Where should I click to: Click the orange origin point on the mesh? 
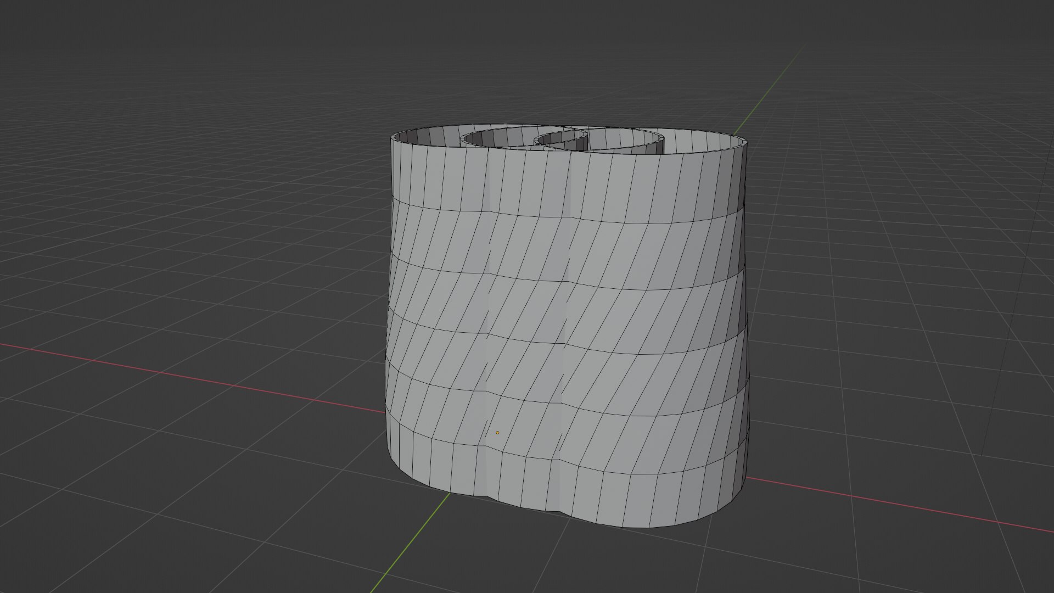(497, 433)
